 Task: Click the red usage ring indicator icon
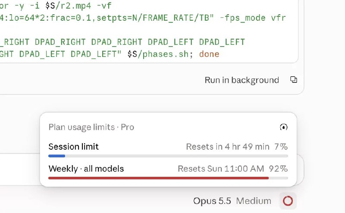click(288, 201)
